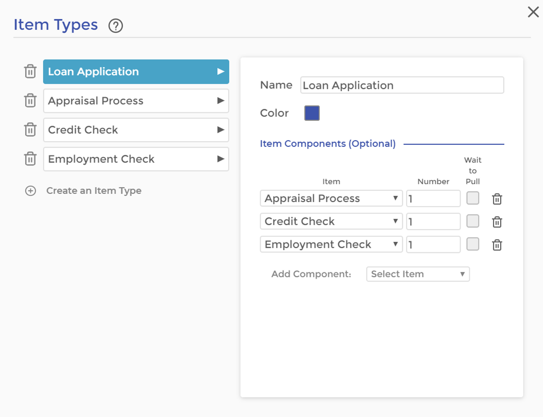
Task: Check Wait to Pull for Employment Check
Action: point(473,244)
